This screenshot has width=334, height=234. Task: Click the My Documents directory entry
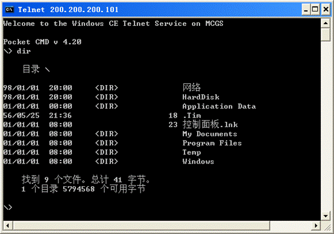coord(210,134)
